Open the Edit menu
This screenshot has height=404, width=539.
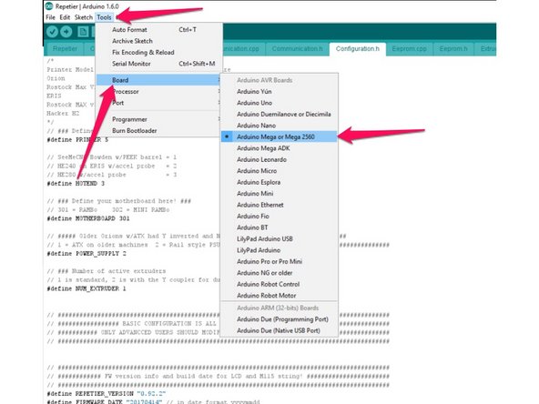(65, 17)
